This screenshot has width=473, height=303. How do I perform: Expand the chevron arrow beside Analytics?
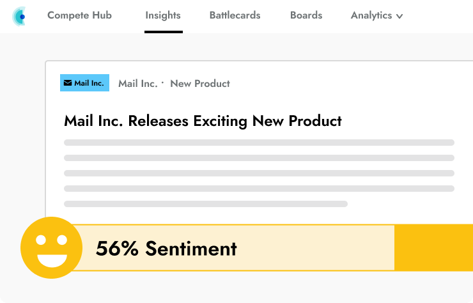click(399, 17)
